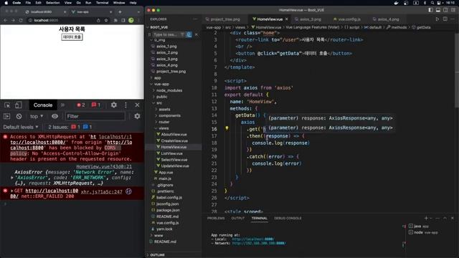This screenshot has width=459, height=258.
Task: Toggle the console sidebar icon
Action: [x=7, y=116]
